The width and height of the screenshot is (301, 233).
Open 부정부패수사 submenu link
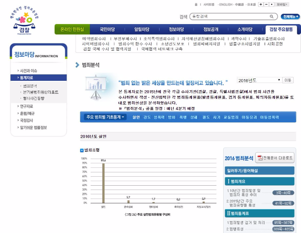125,39
